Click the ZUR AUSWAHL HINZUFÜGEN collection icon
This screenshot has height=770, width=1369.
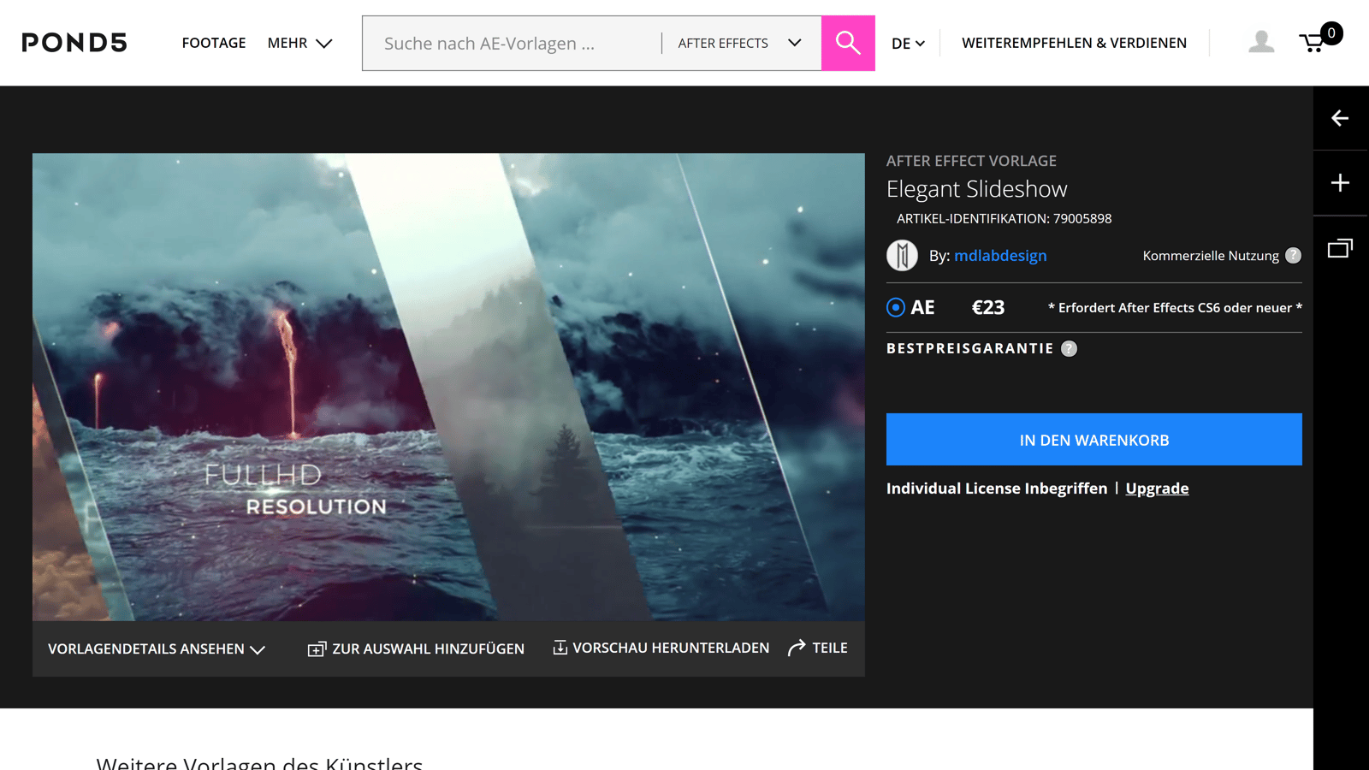317,649
